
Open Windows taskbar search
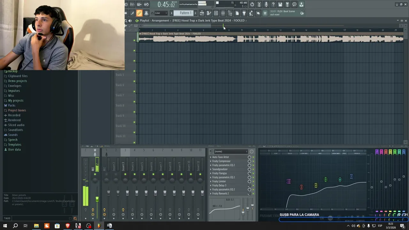(15, 226)
